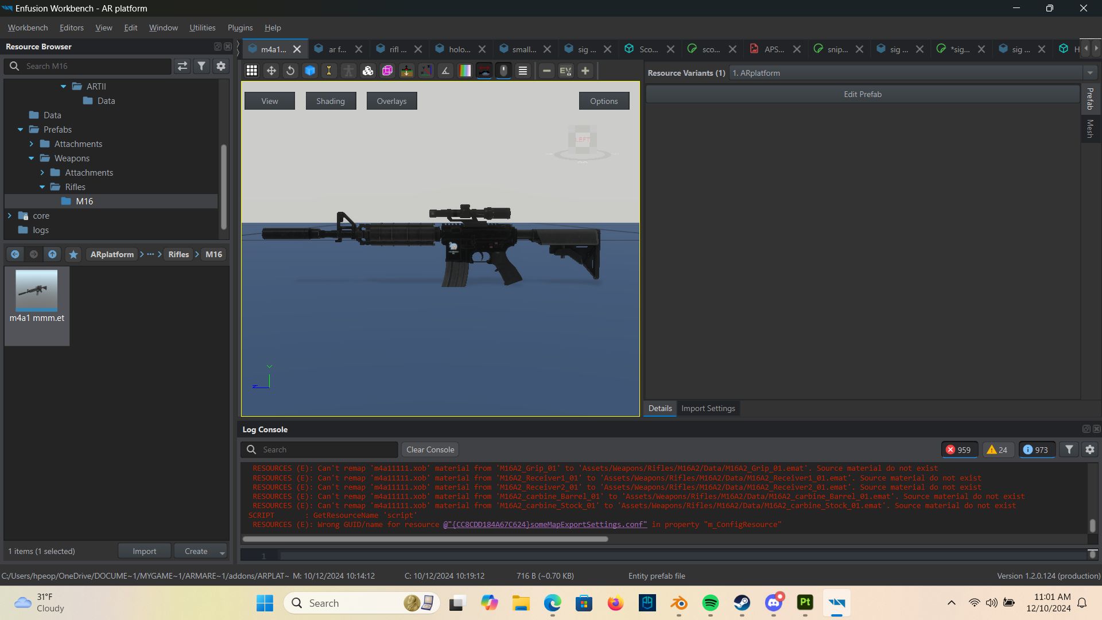1102x620 pixels.
Task: Activate the rotate tool in viewport toolbar
Action: 290,71
